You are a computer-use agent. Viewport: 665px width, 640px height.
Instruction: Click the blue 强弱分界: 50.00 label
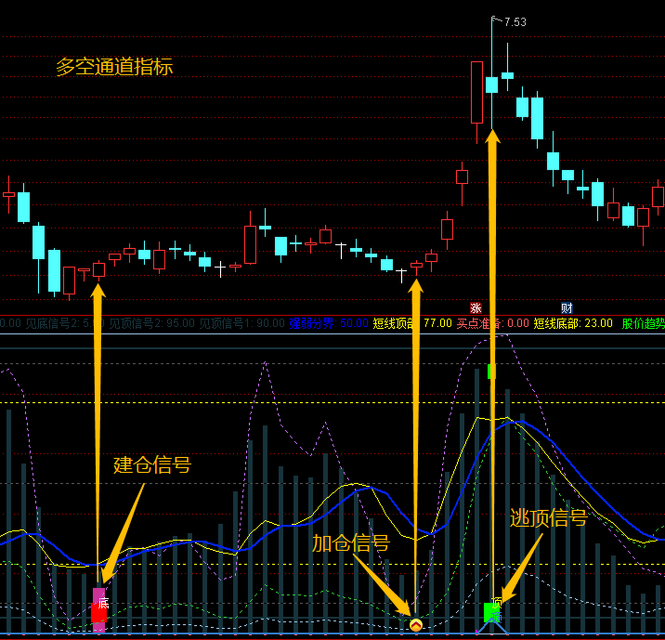328,323
